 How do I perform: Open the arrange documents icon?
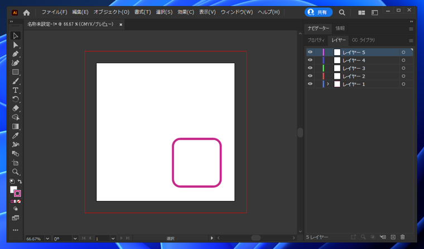pos(362,13)
